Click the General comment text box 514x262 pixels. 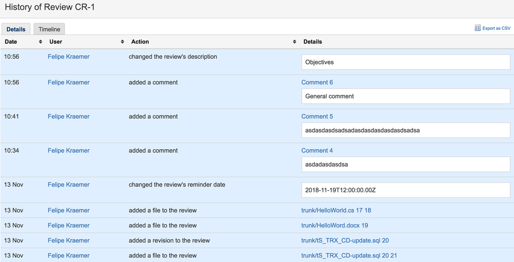point(406,96)
